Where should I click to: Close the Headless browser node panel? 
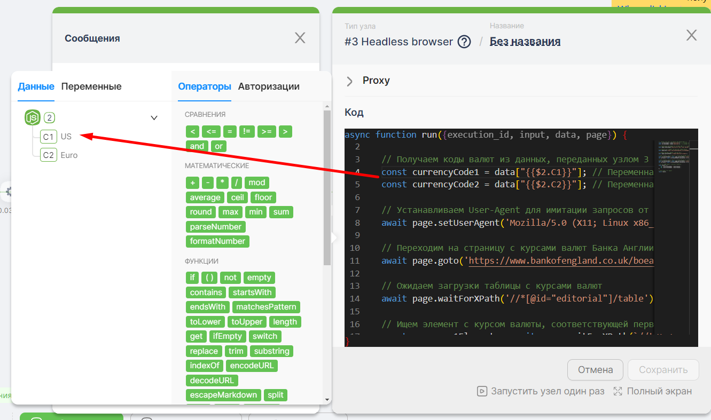[692, 35]
